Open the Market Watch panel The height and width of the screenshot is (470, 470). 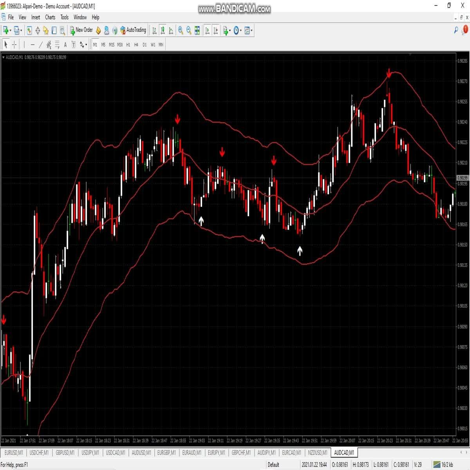coord(29,30)
